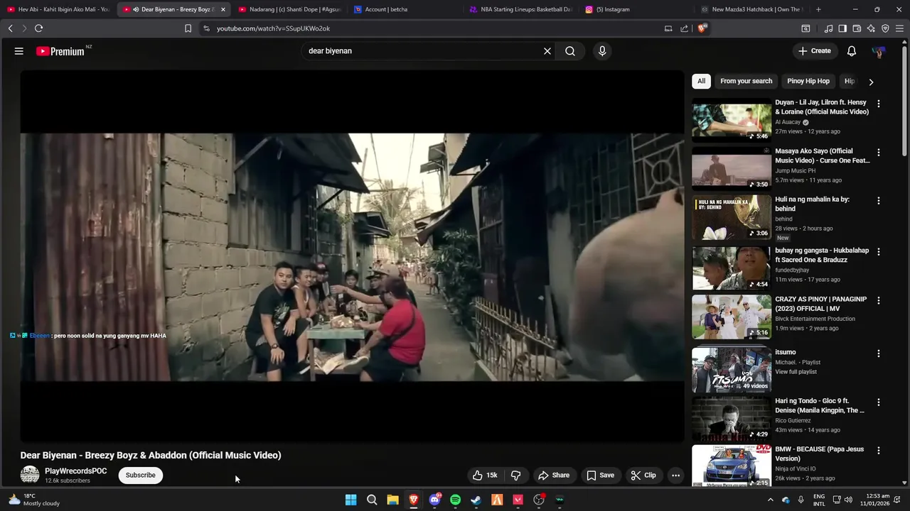Open the YouTube guide hamburger menu

point(19,51)
